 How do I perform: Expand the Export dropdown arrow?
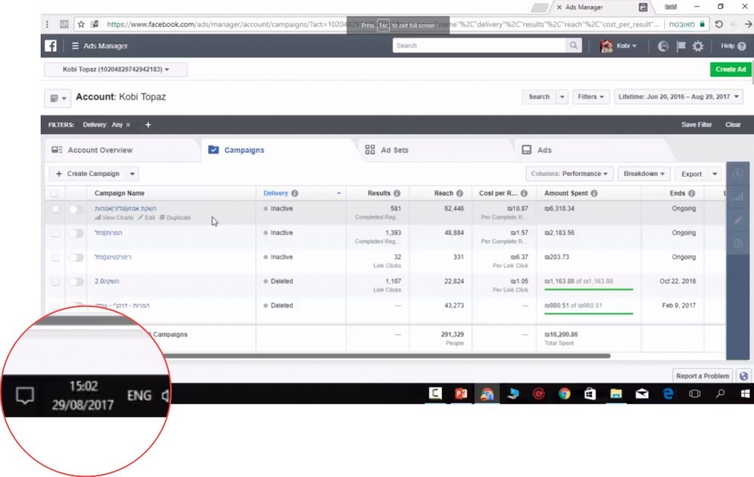pos(715,174)
